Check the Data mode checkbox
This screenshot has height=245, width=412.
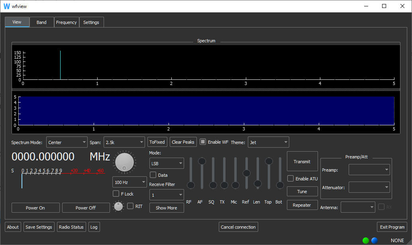click(153, 175)
